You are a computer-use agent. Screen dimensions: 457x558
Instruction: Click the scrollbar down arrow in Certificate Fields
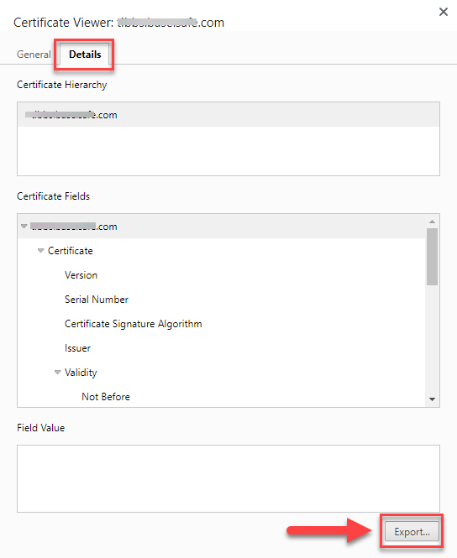[432, 399]
